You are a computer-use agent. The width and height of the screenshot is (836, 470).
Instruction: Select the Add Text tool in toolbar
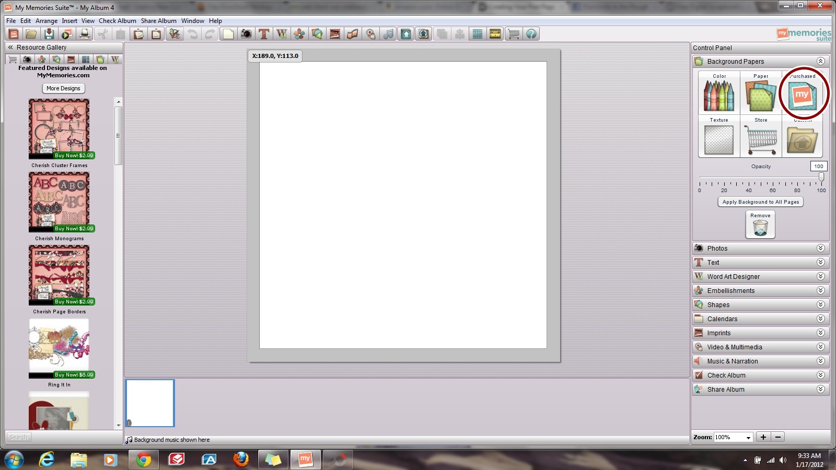coord(264,34)
